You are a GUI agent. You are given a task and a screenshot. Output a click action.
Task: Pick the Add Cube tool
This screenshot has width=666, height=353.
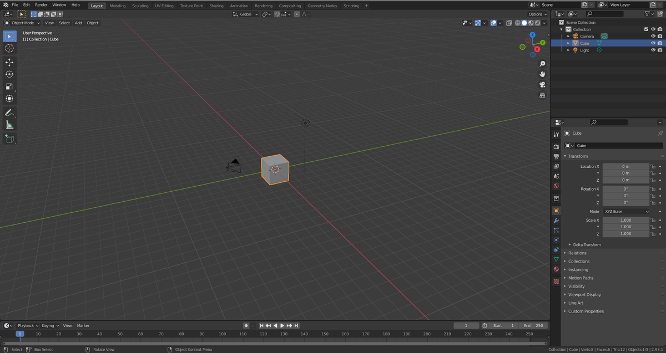pyautogui.click(x=9, y=139)
